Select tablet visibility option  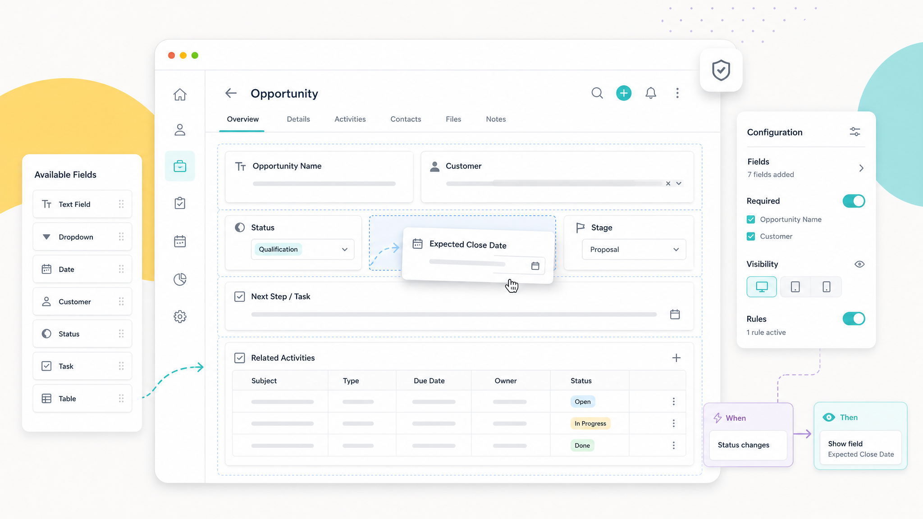pos(795,287)
